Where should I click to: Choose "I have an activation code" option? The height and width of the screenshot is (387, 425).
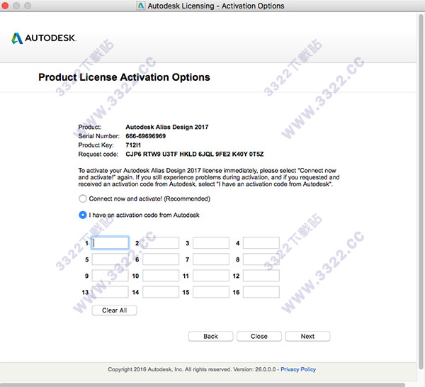point(83,215)
